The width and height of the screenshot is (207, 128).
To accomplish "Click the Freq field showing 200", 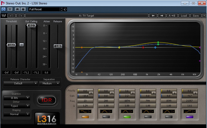I will [106, 101].
